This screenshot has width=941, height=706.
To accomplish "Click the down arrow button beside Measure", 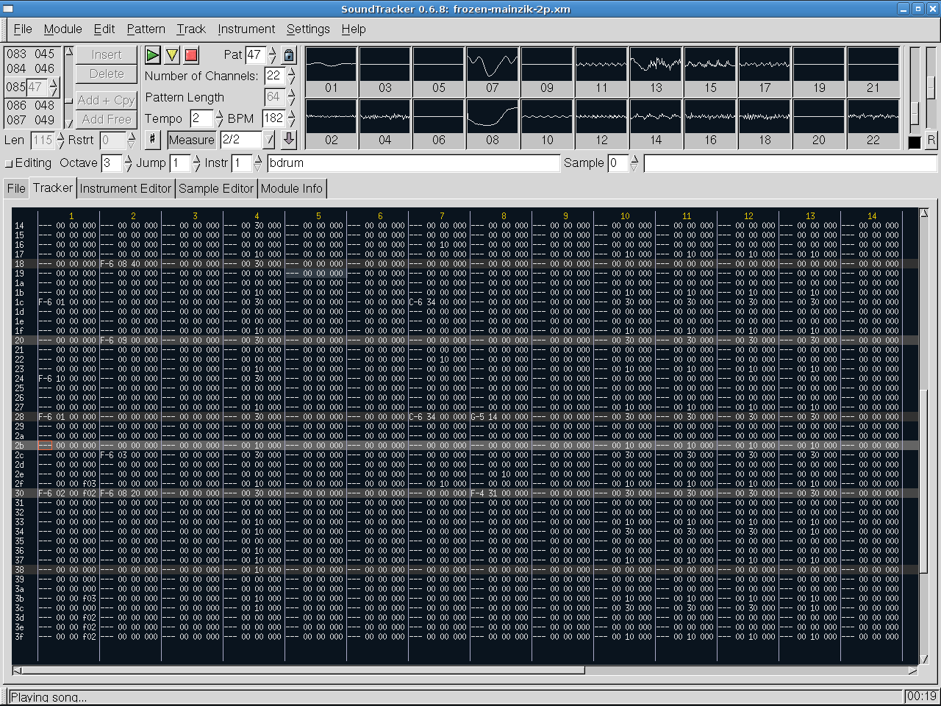I will point(289,139).
